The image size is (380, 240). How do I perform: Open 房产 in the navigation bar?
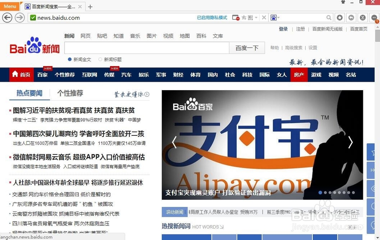click(299, 75)
